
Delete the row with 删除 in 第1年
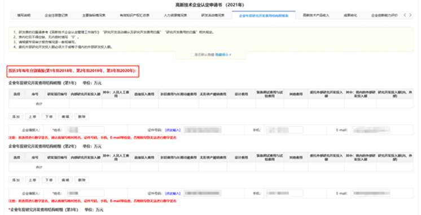(82, 116)
